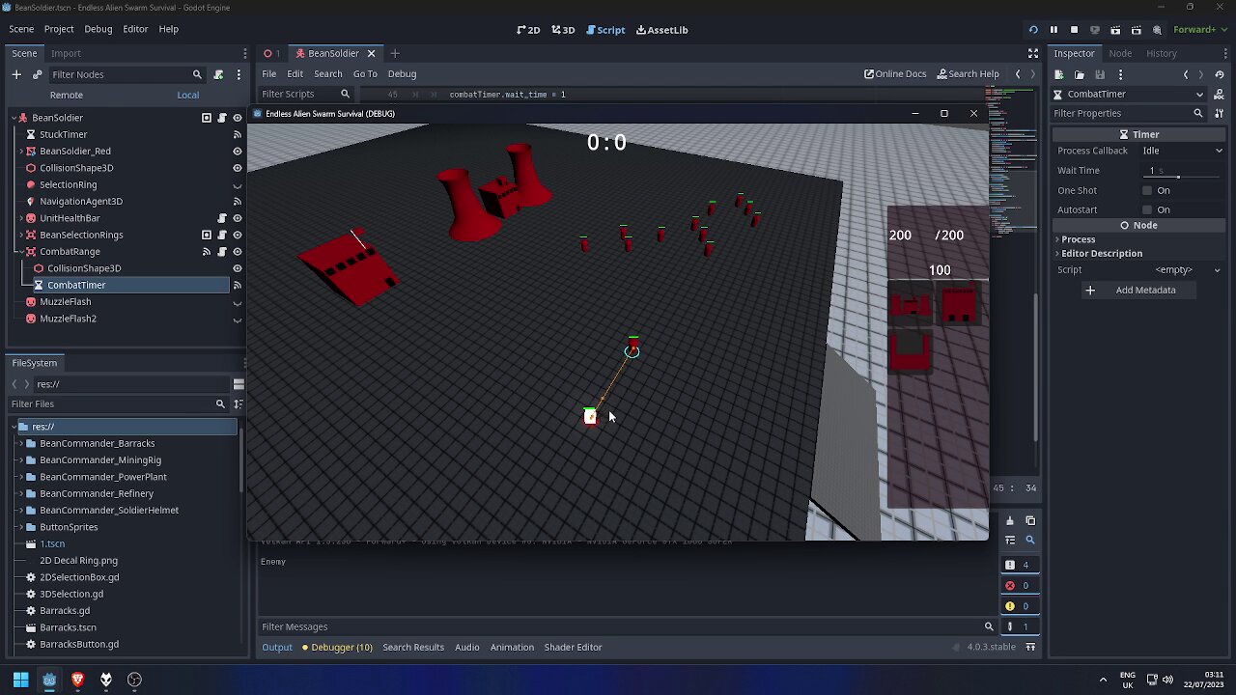Switch to 3D workspace
The image size is (1236, 695).
click(563, 30)
